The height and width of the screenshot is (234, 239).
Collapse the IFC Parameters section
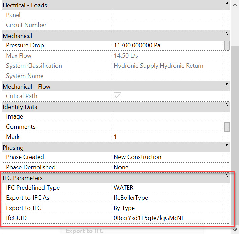[x=227, y=176]
